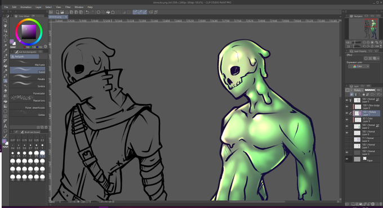Choose the Resalte airbrush sub tool
The height and width of the screenshot is (208, 383).
[x=28, y=78]
